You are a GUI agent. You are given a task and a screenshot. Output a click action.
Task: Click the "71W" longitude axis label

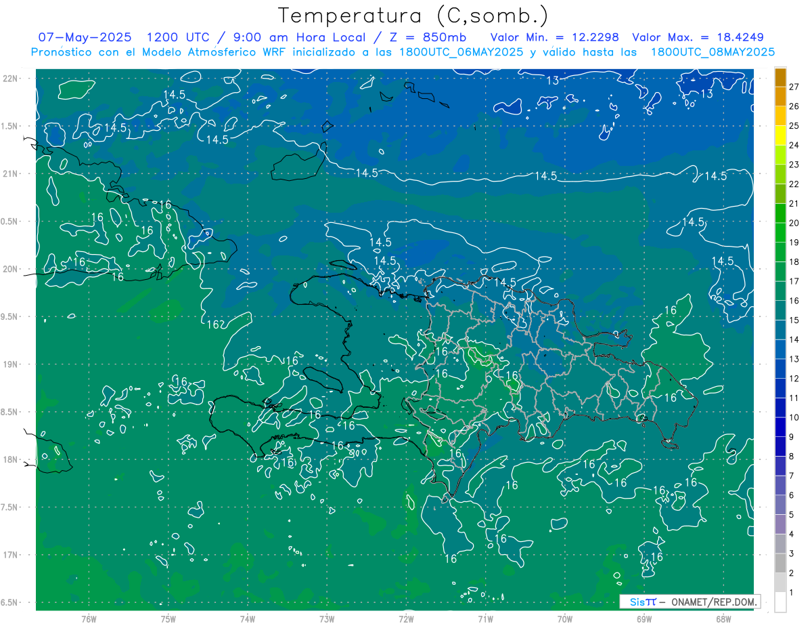tap(485, 619)
